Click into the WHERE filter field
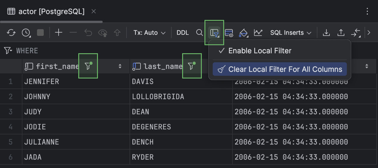 (x=119, y=51)
